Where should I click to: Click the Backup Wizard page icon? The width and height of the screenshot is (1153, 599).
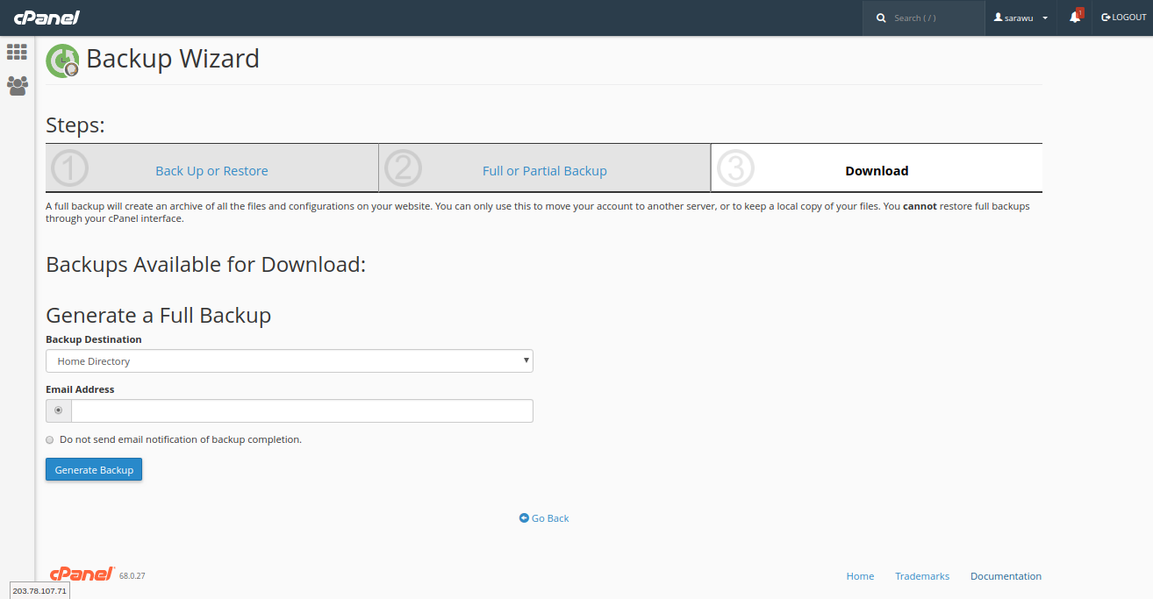pyautogui.click(x=62, y=61)
